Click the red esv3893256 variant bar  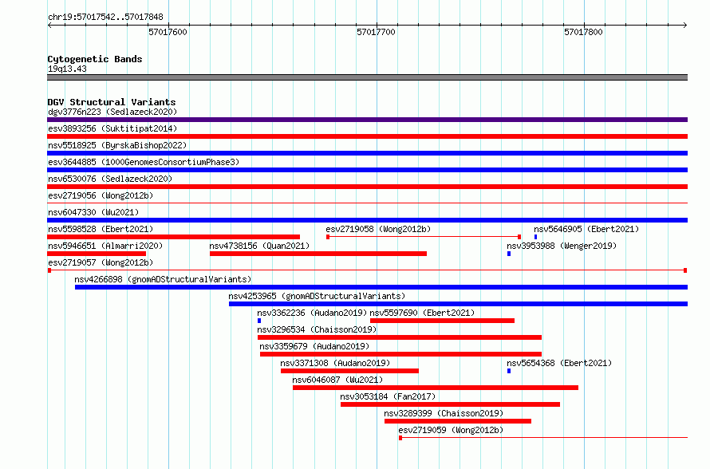click(x=367, y=136)
